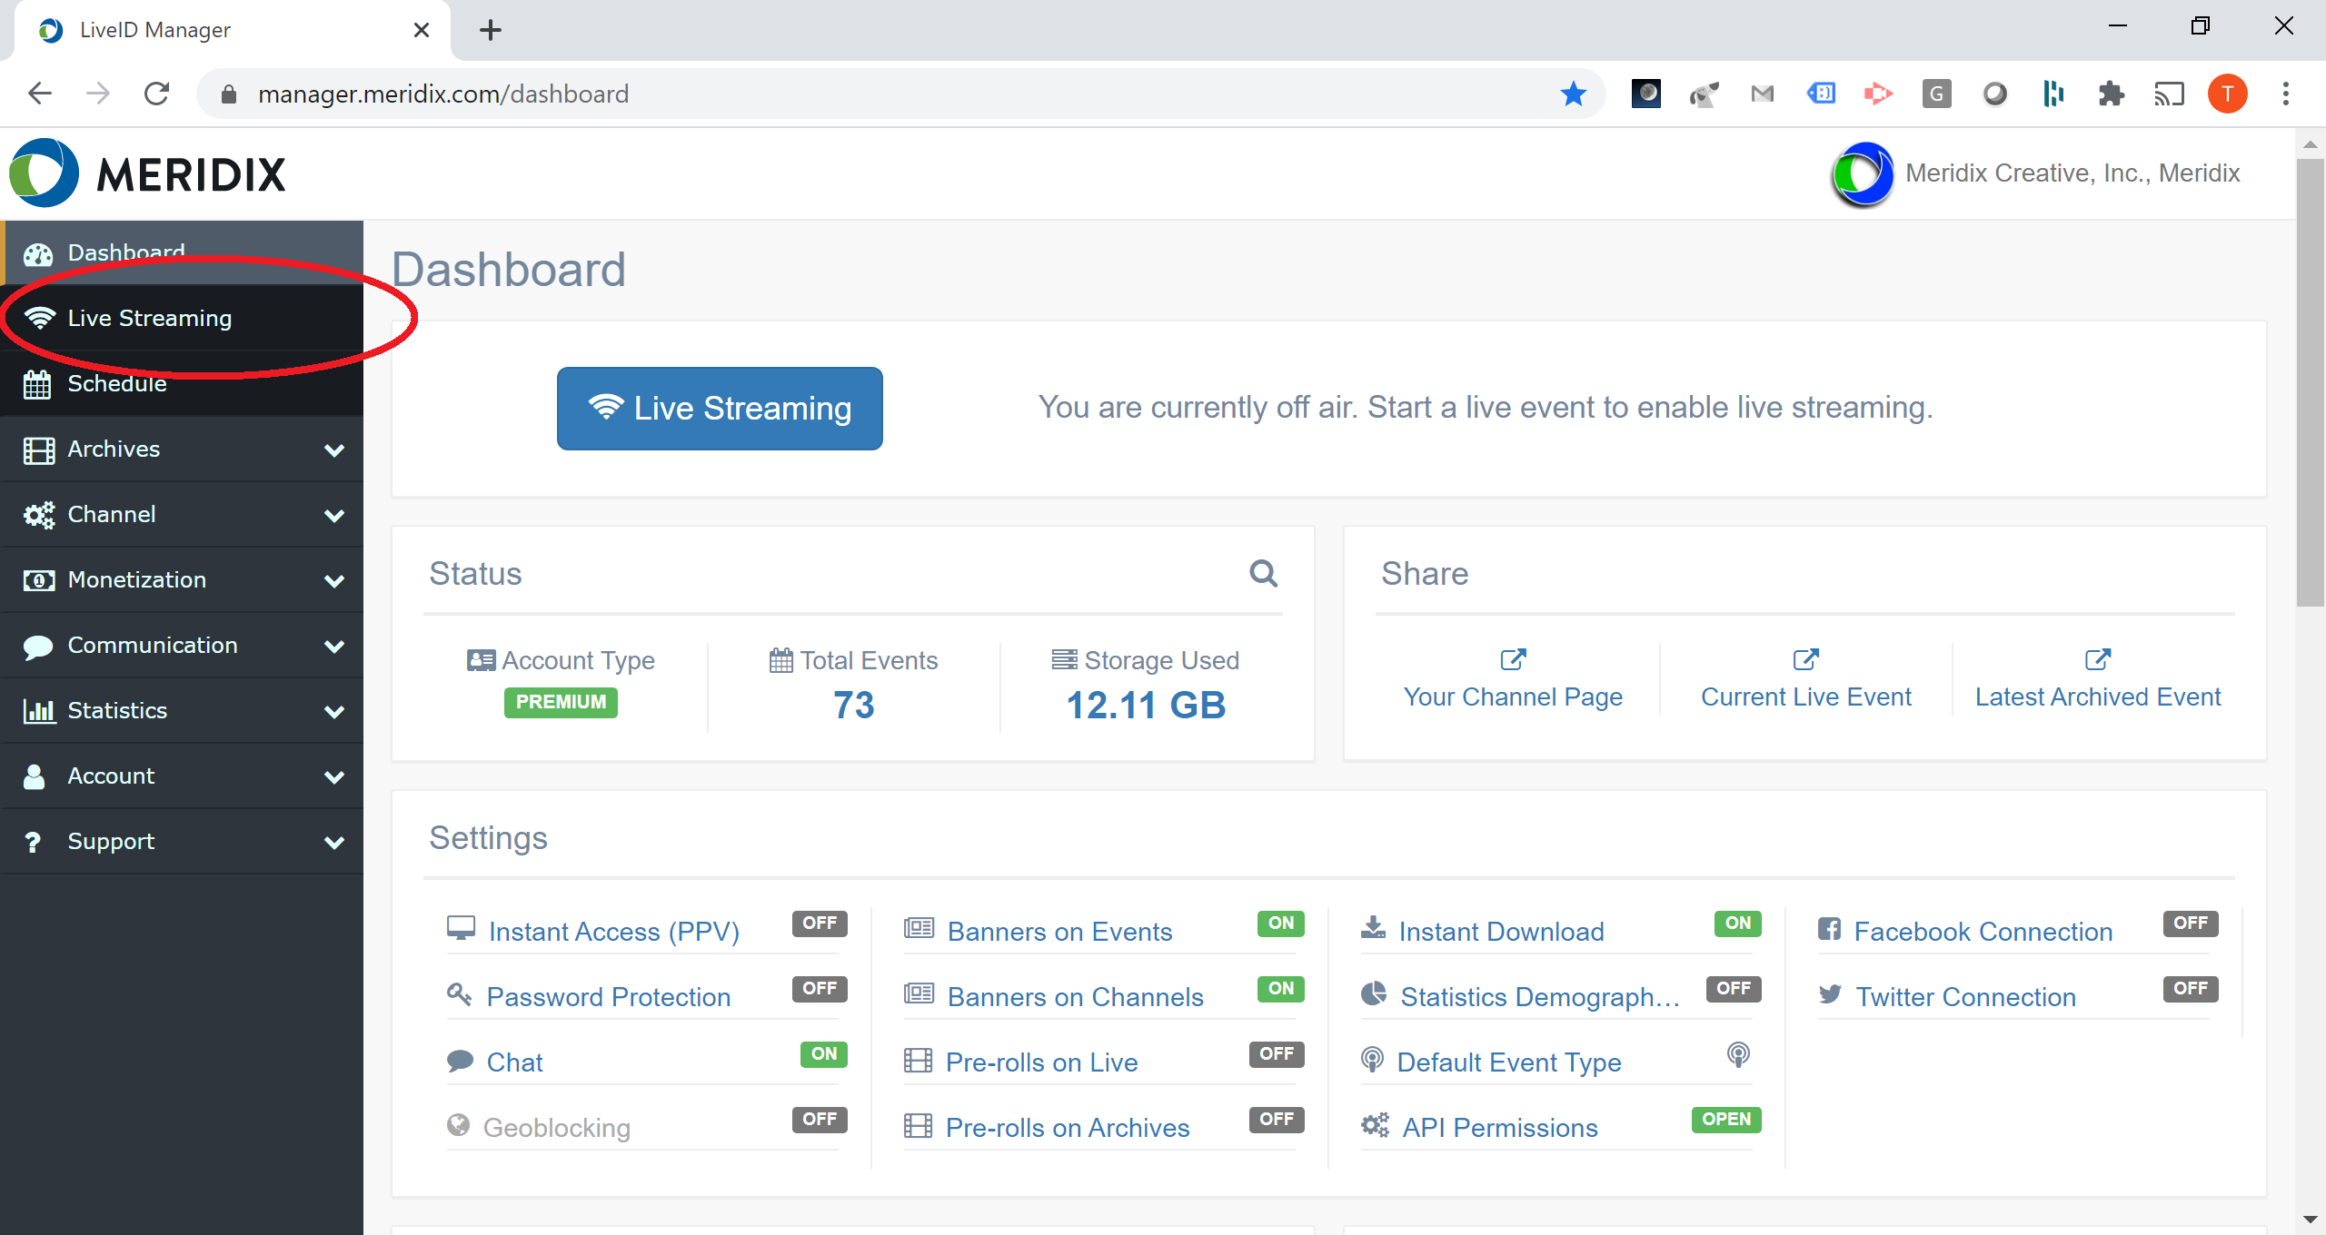Expand the Statistics sidebar menu chevron

click(x=334, y=711)
